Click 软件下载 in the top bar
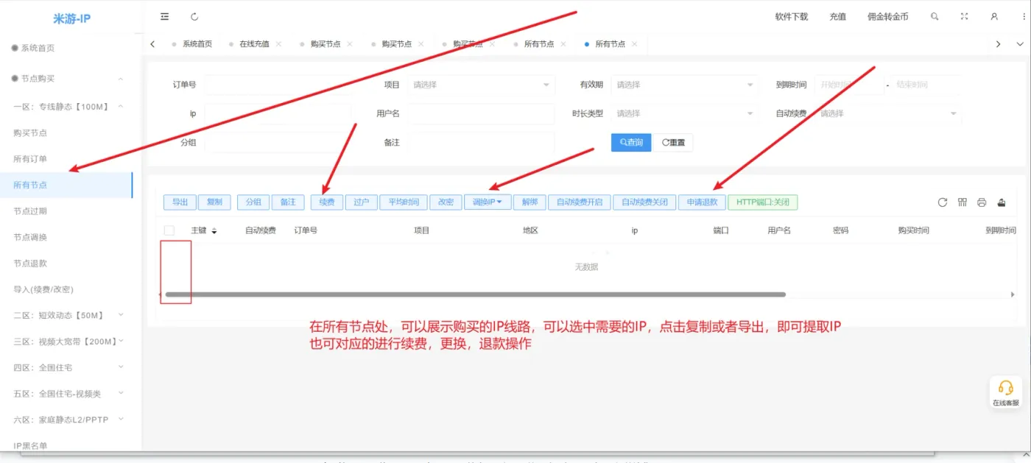Screen dimensions: 1031x463 [792, 16]
